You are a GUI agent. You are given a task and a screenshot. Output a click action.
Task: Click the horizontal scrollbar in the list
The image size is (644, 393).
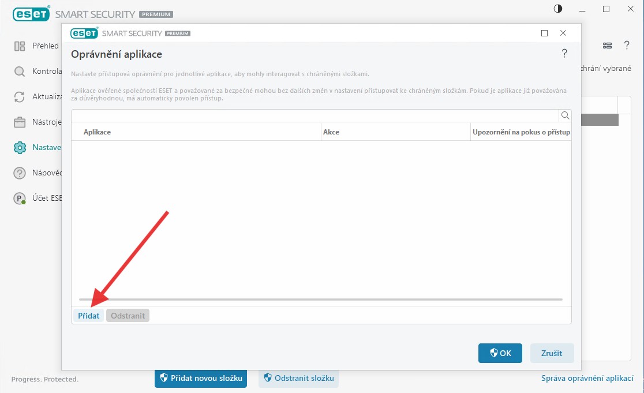click(320, 300)
